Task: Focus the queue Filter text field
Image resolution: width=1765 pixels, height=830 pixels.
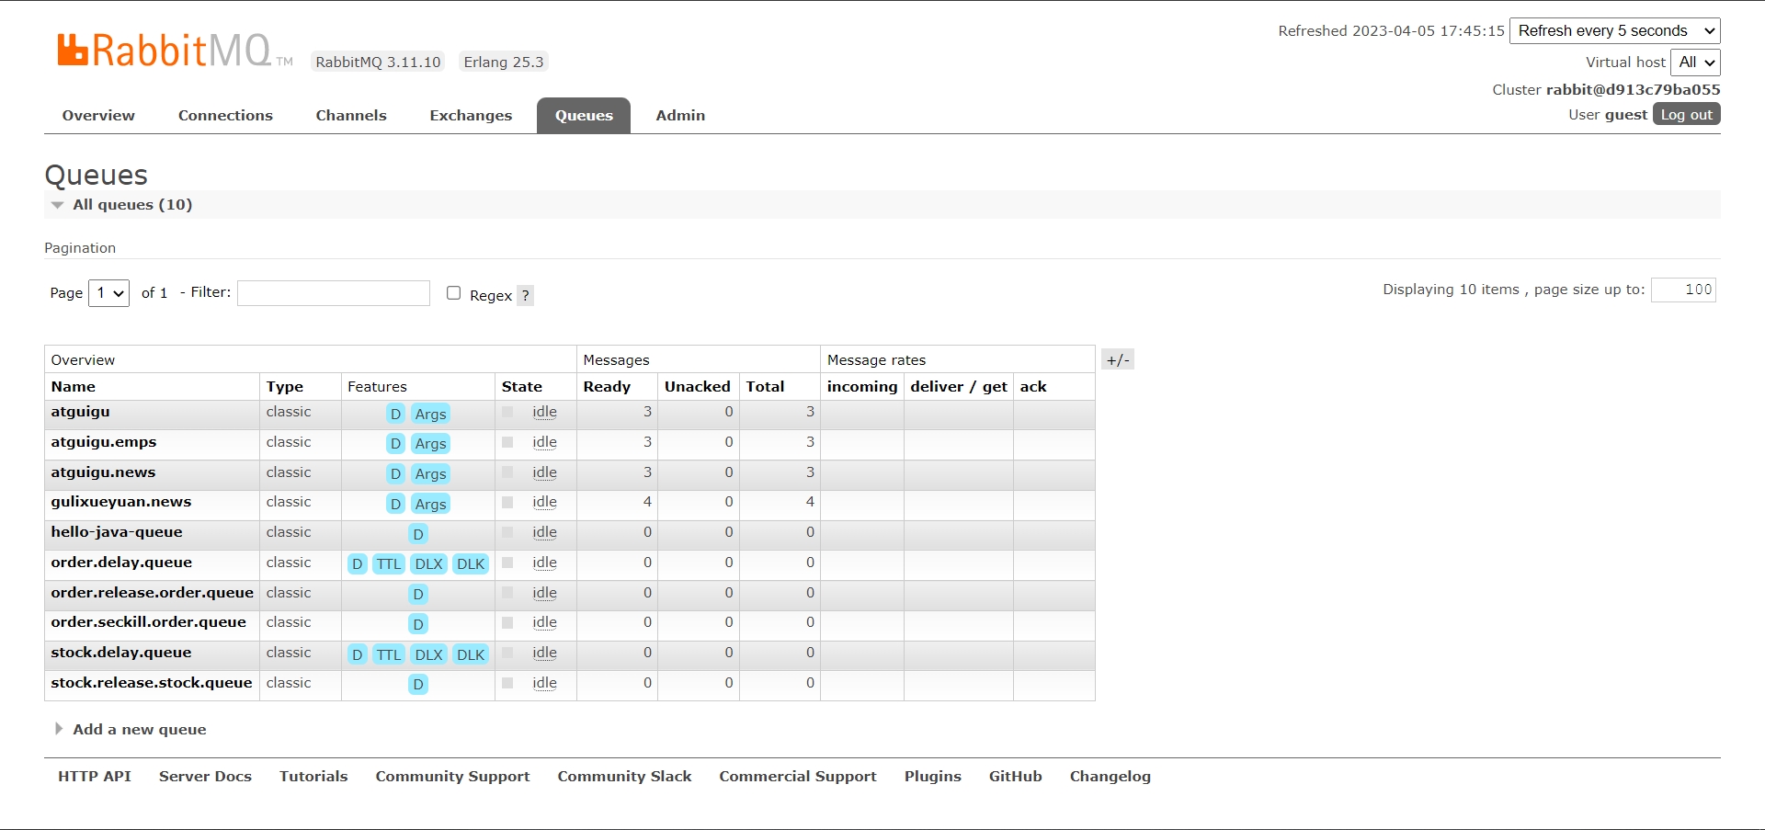Action: 333,293
